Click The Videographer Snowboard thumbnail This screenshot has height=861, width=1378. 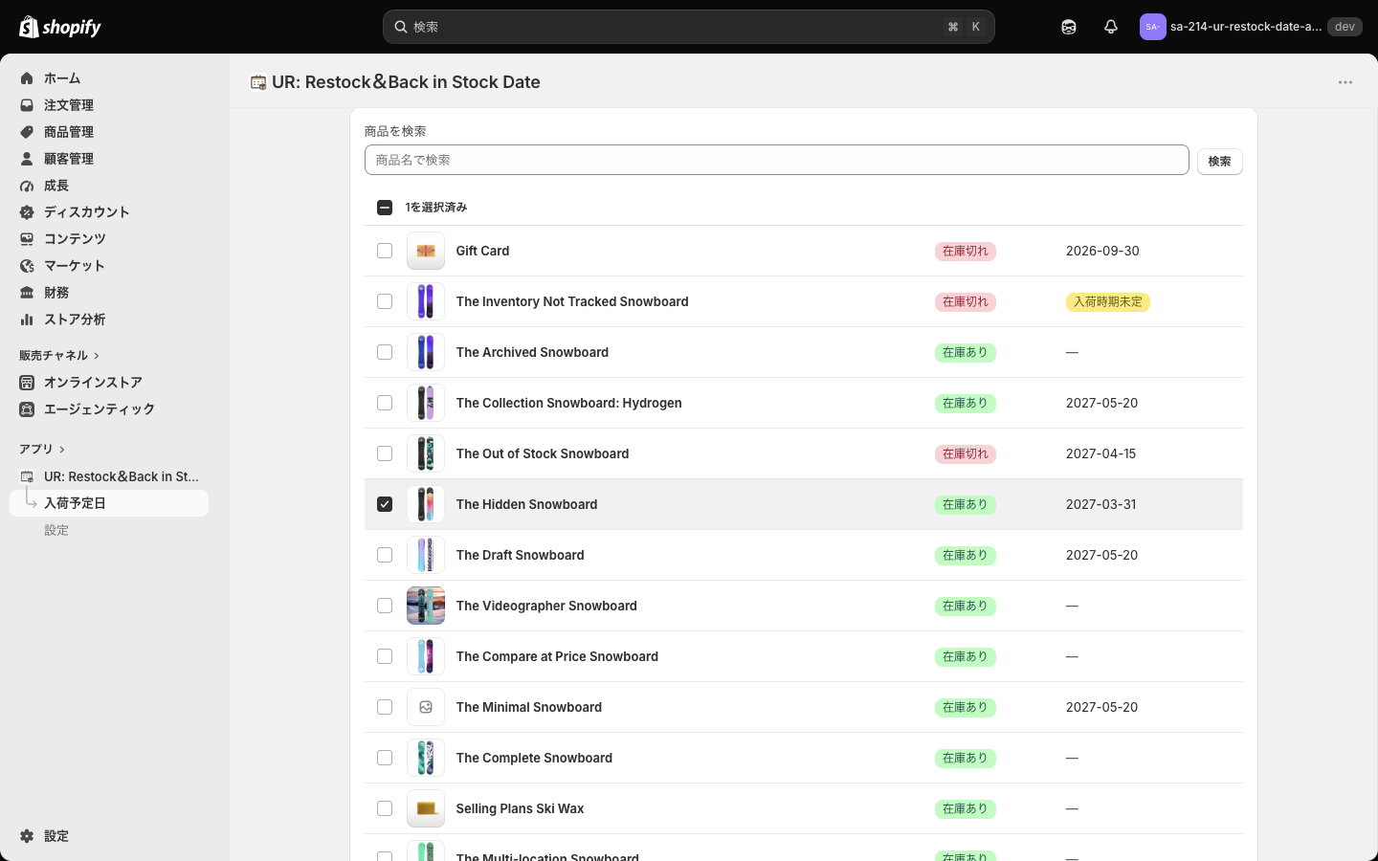(426, 606)
